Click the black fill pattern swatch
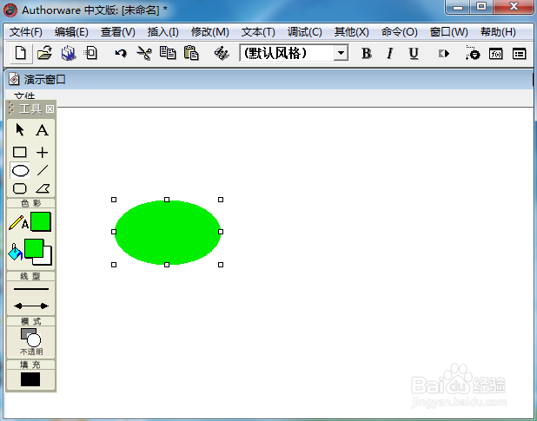Screen dimensions: 537x421 point(30,379)
